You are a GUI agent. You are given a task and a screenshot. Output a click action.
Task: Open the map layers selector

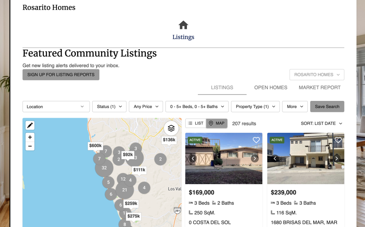[171, 128]
